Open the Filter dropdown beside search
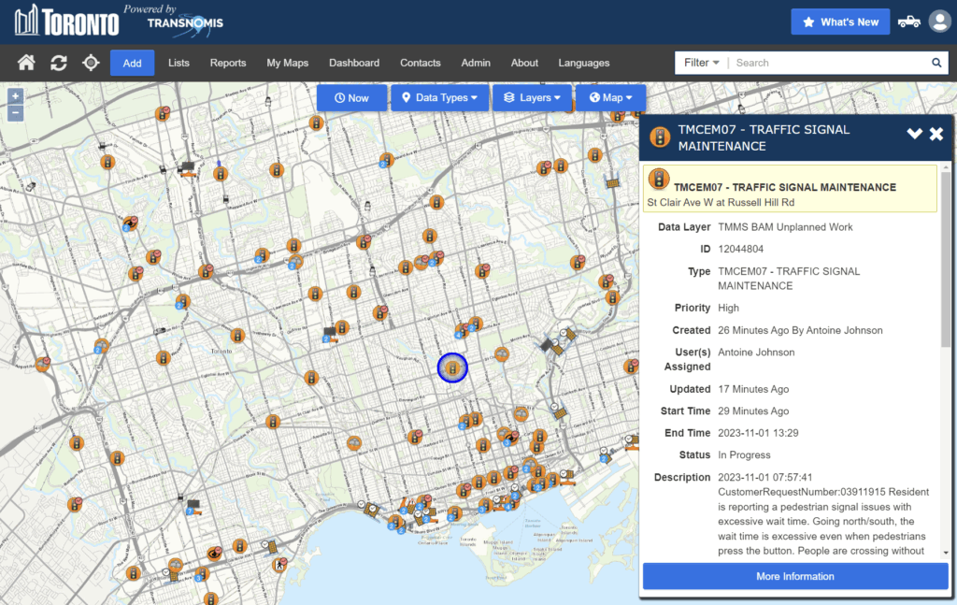The height and width of the screenshot is (605, 957). tap(701, 63)
